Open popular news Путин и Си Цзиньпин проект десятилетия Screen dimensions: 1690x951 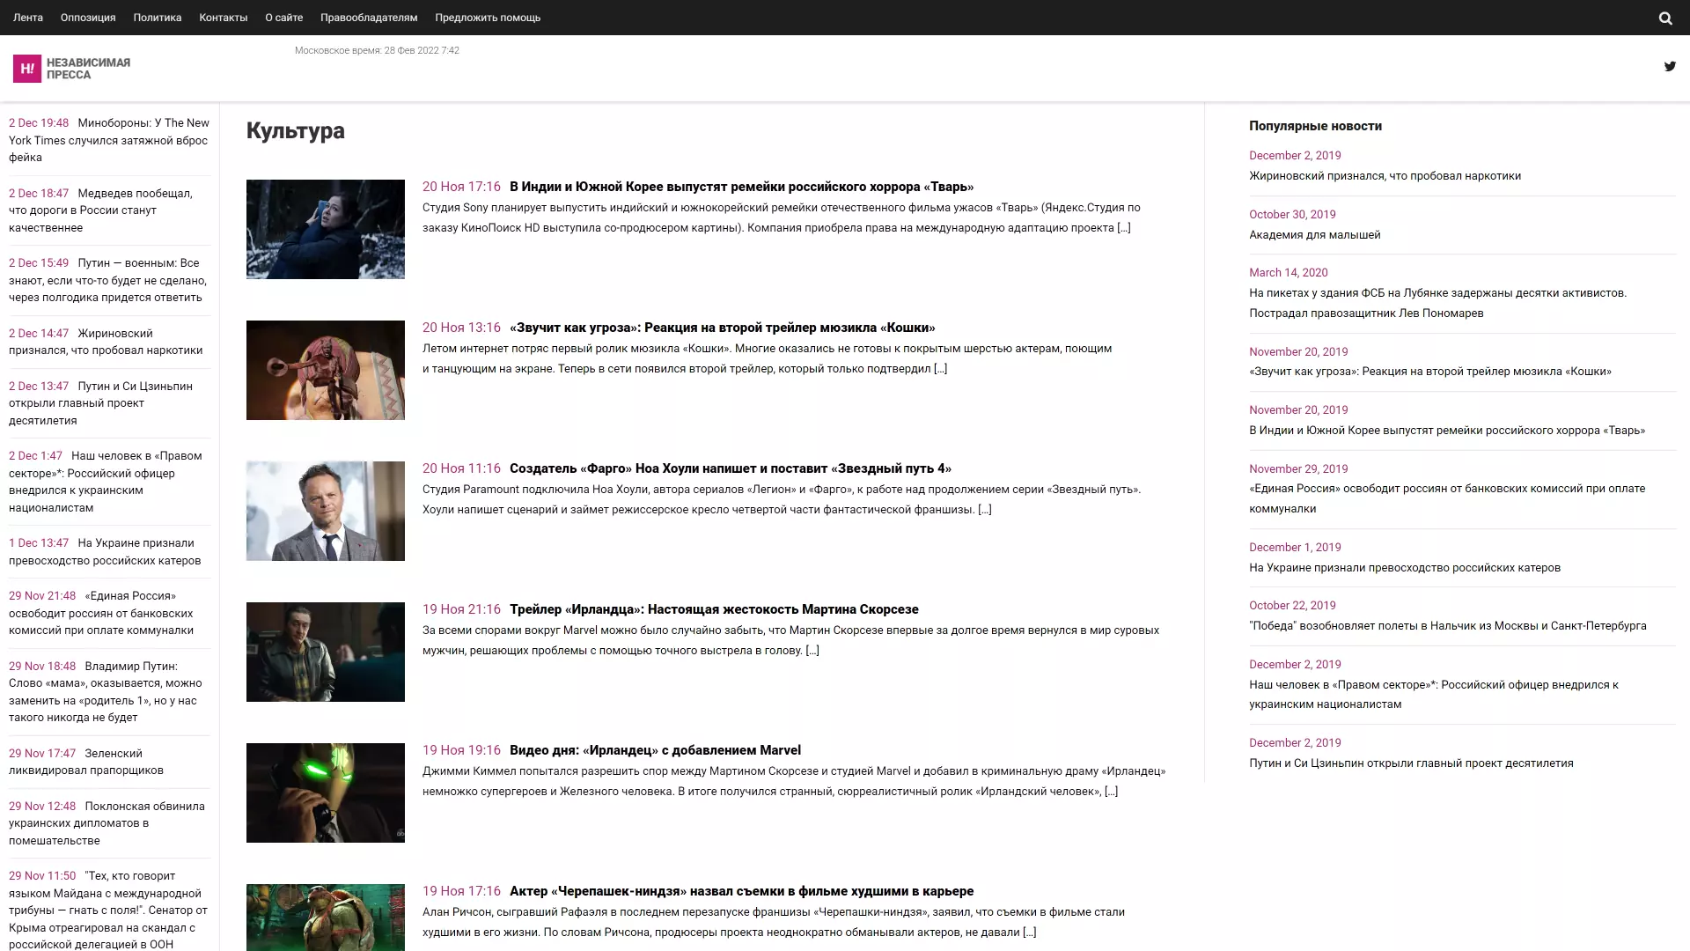click(x=1410, y=763)
